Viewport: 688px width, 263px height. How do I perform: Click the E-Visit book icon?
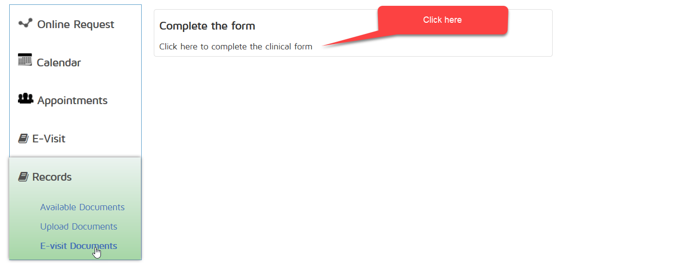[23, 139]
